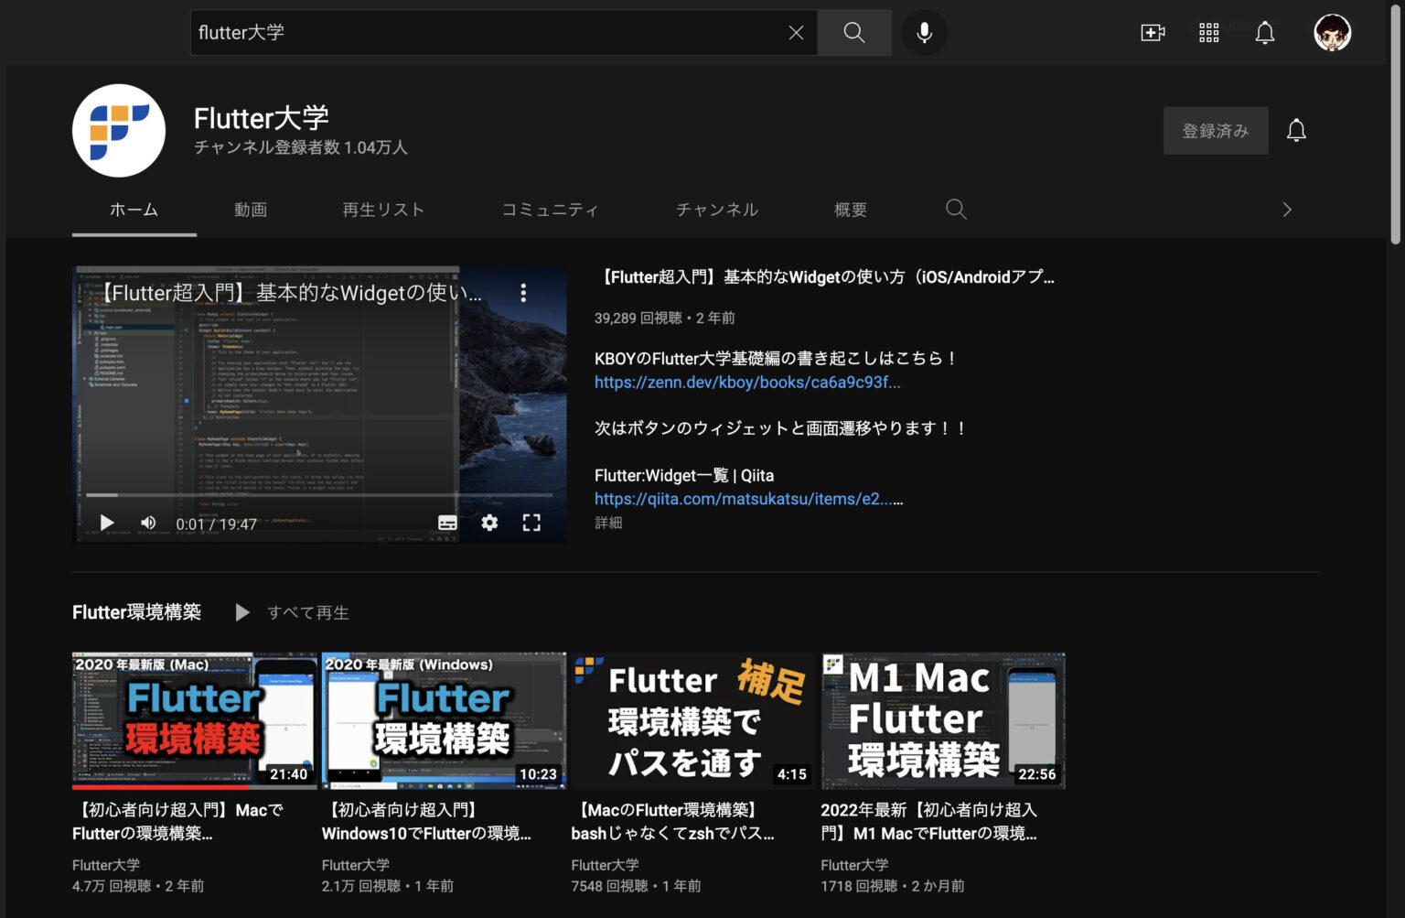Open the YouTube apps grid icon
Screen dimensions: 1405x918
coord(1208,32)
